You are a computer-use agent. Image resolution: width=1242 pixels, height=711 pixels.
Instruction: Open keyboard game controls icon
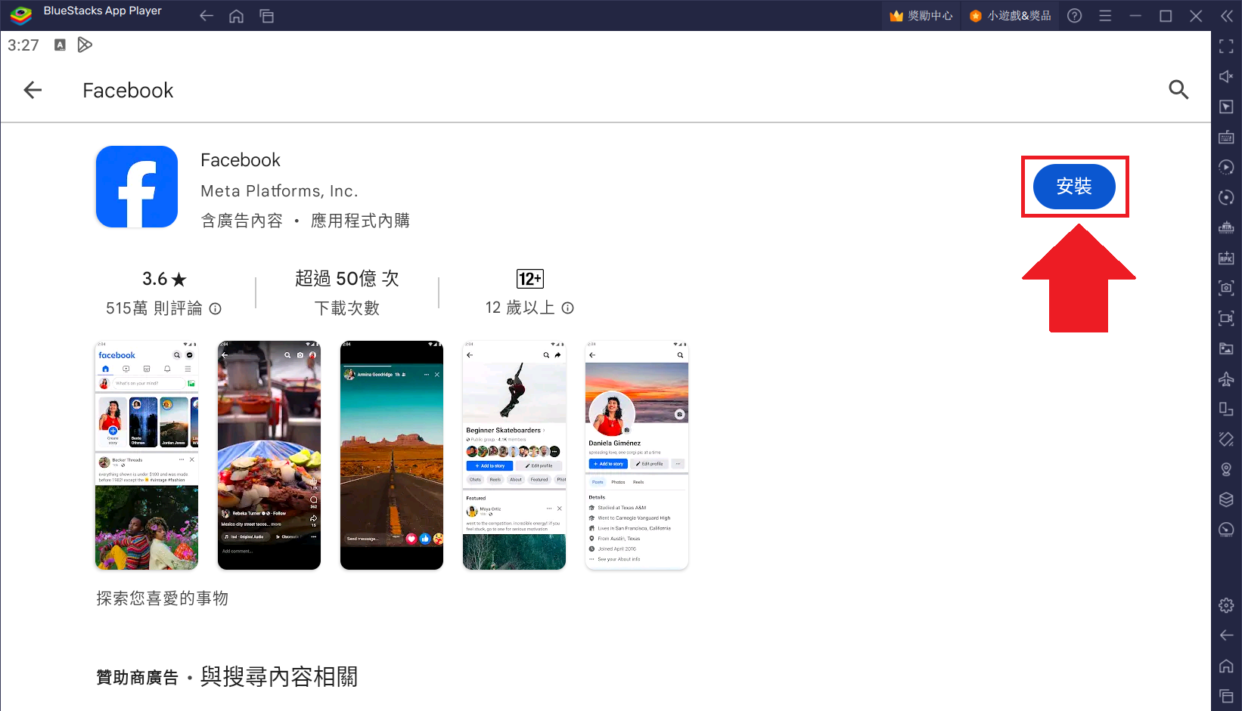[x=1226, y=137]
